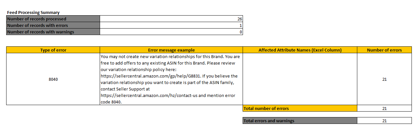Select the records with warnings value 0
This screenshot has height=132, width=419.
(x=171, y=32)
